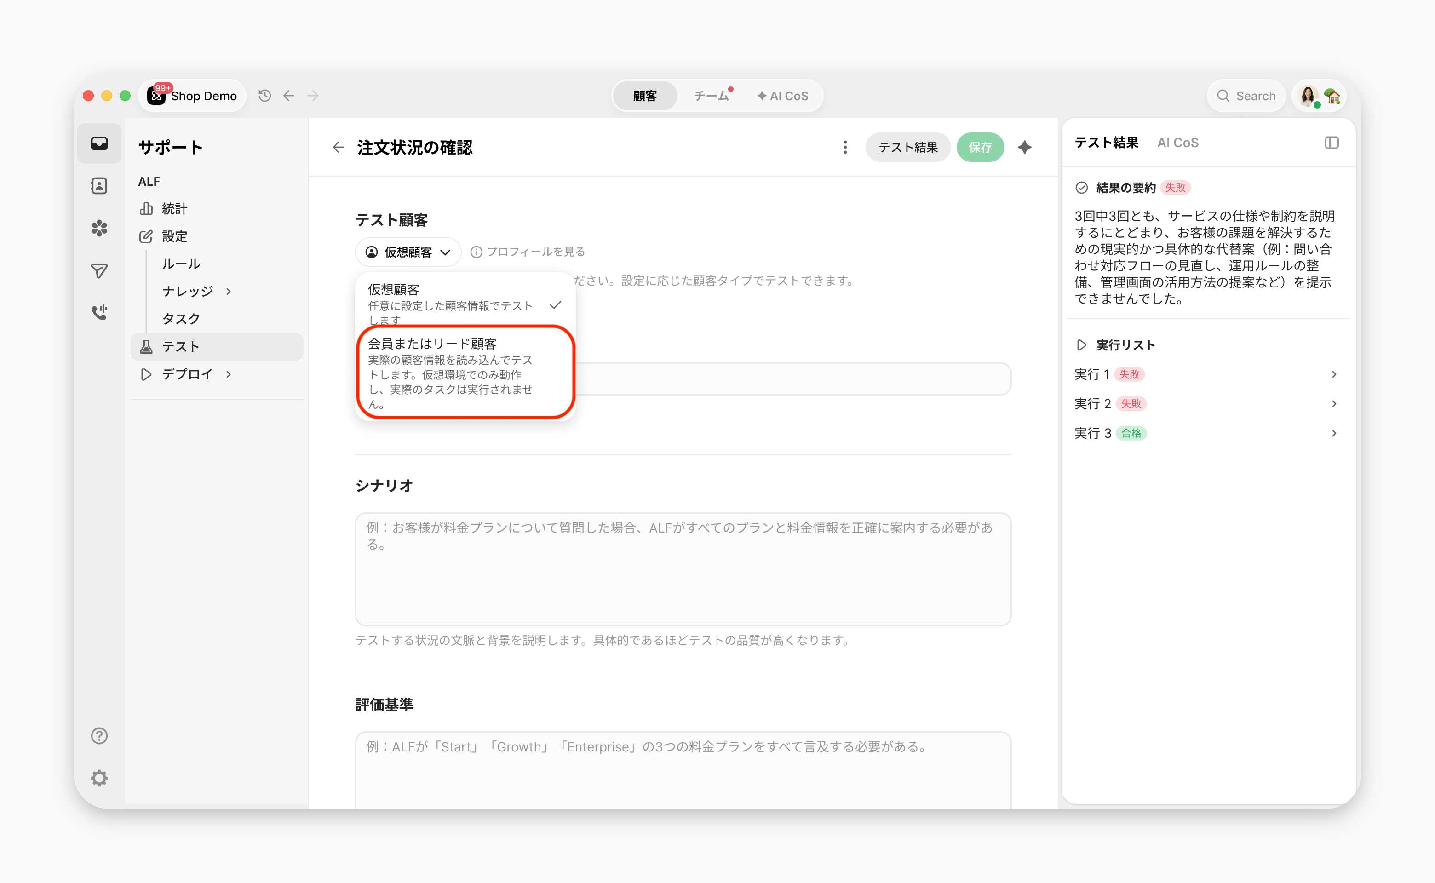
Task: Switch to the 顧客 top tab
Action: point(645,96)
